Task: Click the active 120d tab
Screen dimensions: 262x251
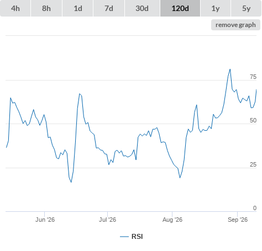Action: click(180, 8)
